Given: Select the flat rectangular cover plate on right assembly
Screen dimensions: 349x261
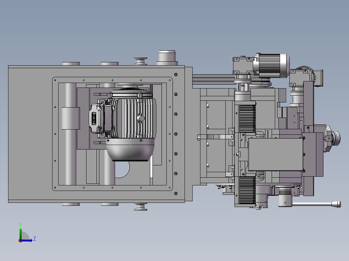Looking at the screenshot, I should point(276,154).
